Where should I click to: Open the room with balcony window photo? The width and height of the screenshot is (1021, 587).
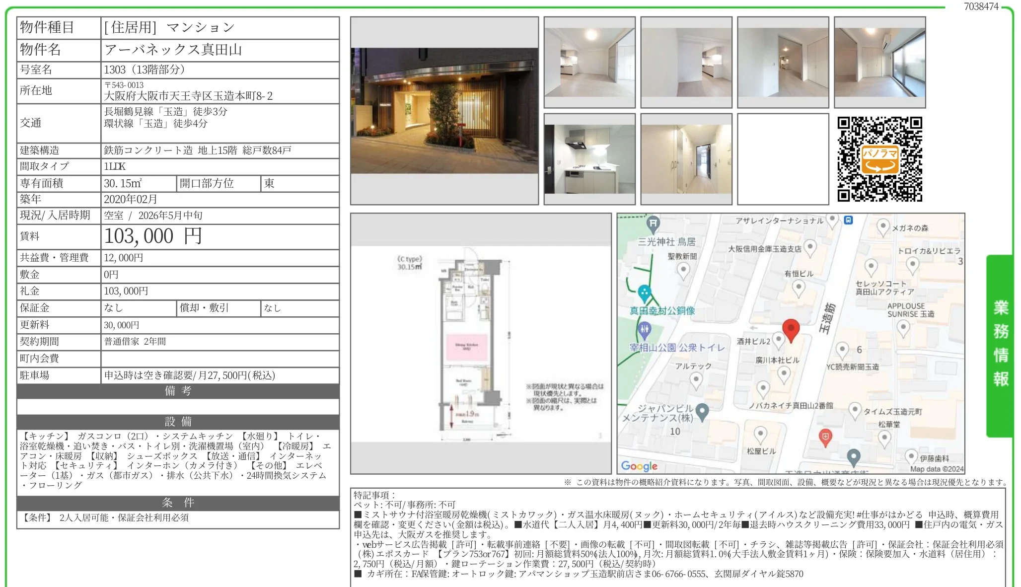[x=879, y=62]
